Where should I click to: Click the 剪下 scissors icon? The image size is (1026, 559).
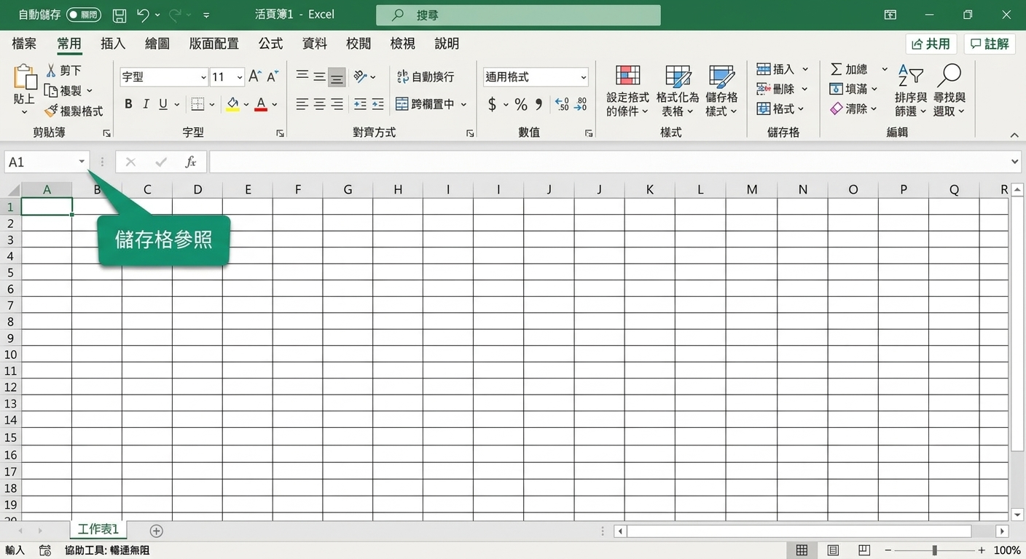(x=51, y=70)
